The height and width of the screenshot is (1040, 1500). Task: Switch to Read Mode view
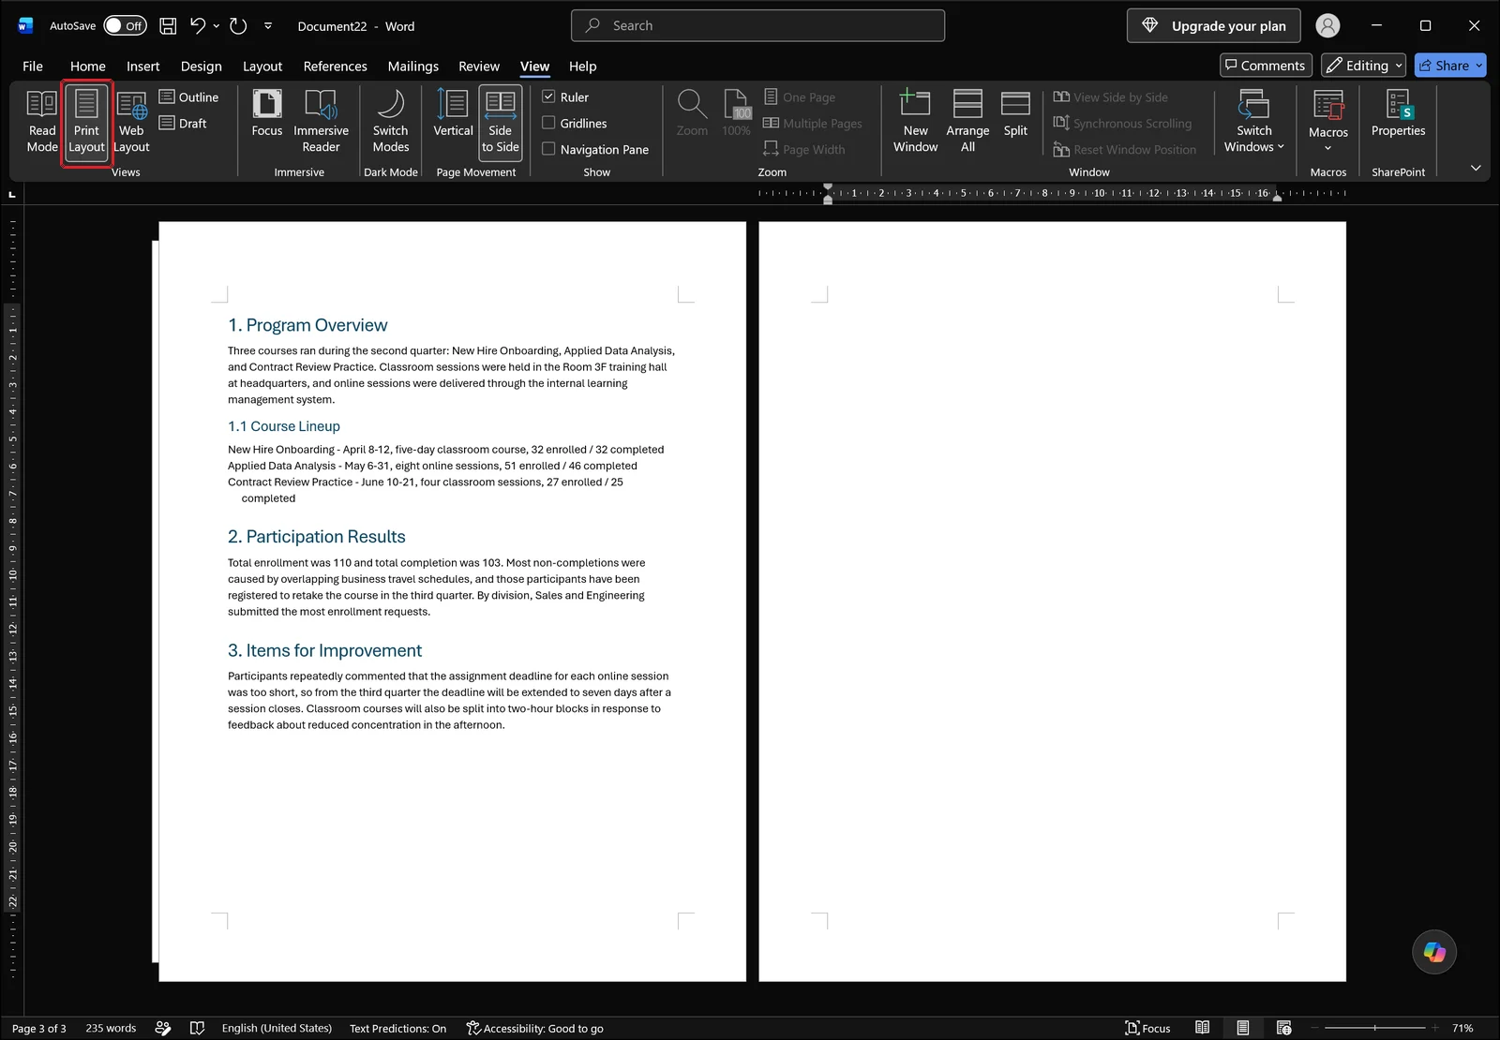pos(42,122)
